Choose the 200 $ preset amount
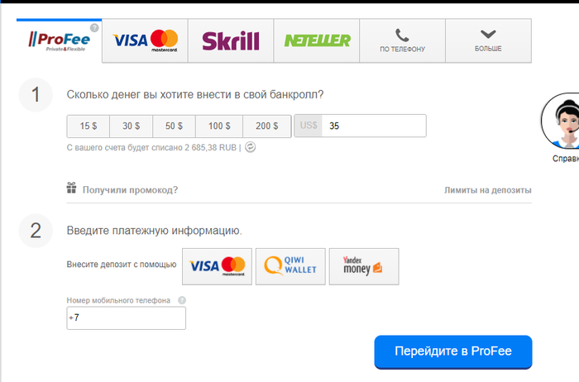This screenshot has width=579, height=382. pyautogui.click(x=266, y=127)
